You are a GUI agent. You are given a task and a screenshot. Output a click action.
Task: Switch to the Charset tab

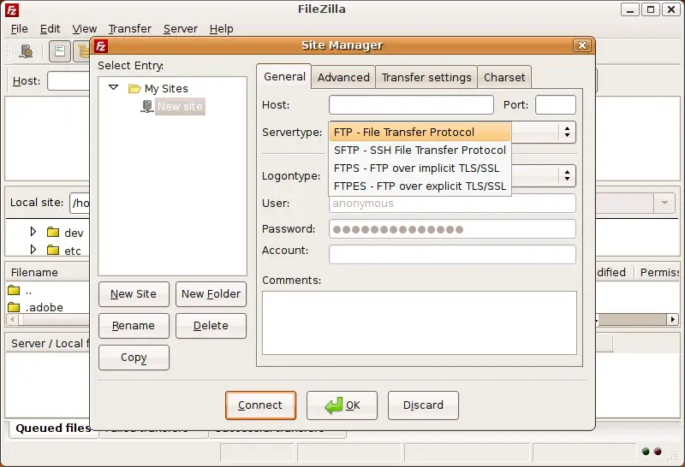click(x=504, y=77)
